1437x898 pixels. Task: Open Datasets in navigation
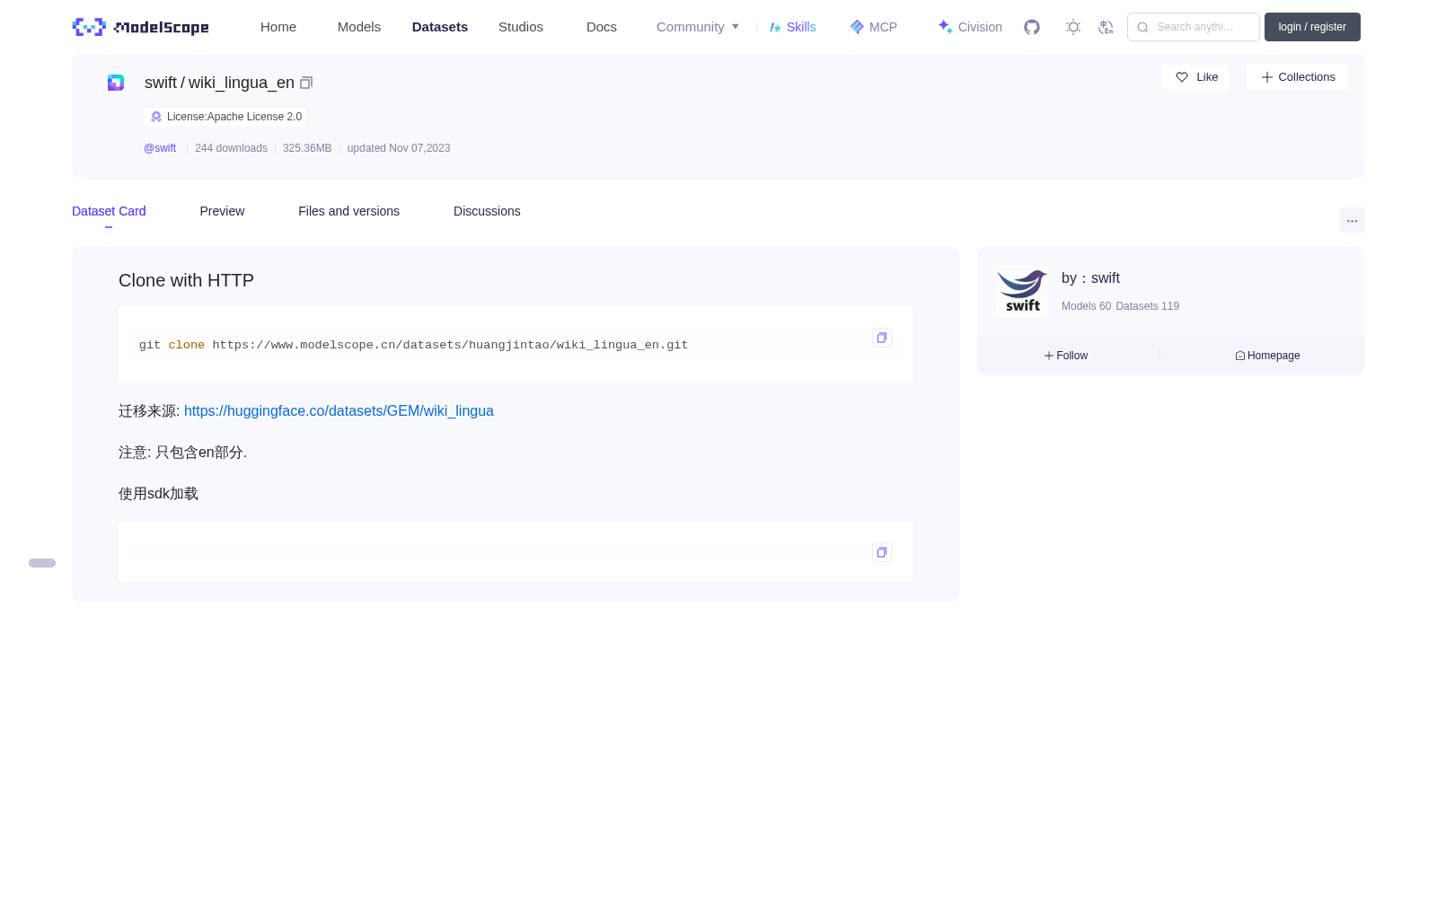pyautogui.click(x=440, y=27)
